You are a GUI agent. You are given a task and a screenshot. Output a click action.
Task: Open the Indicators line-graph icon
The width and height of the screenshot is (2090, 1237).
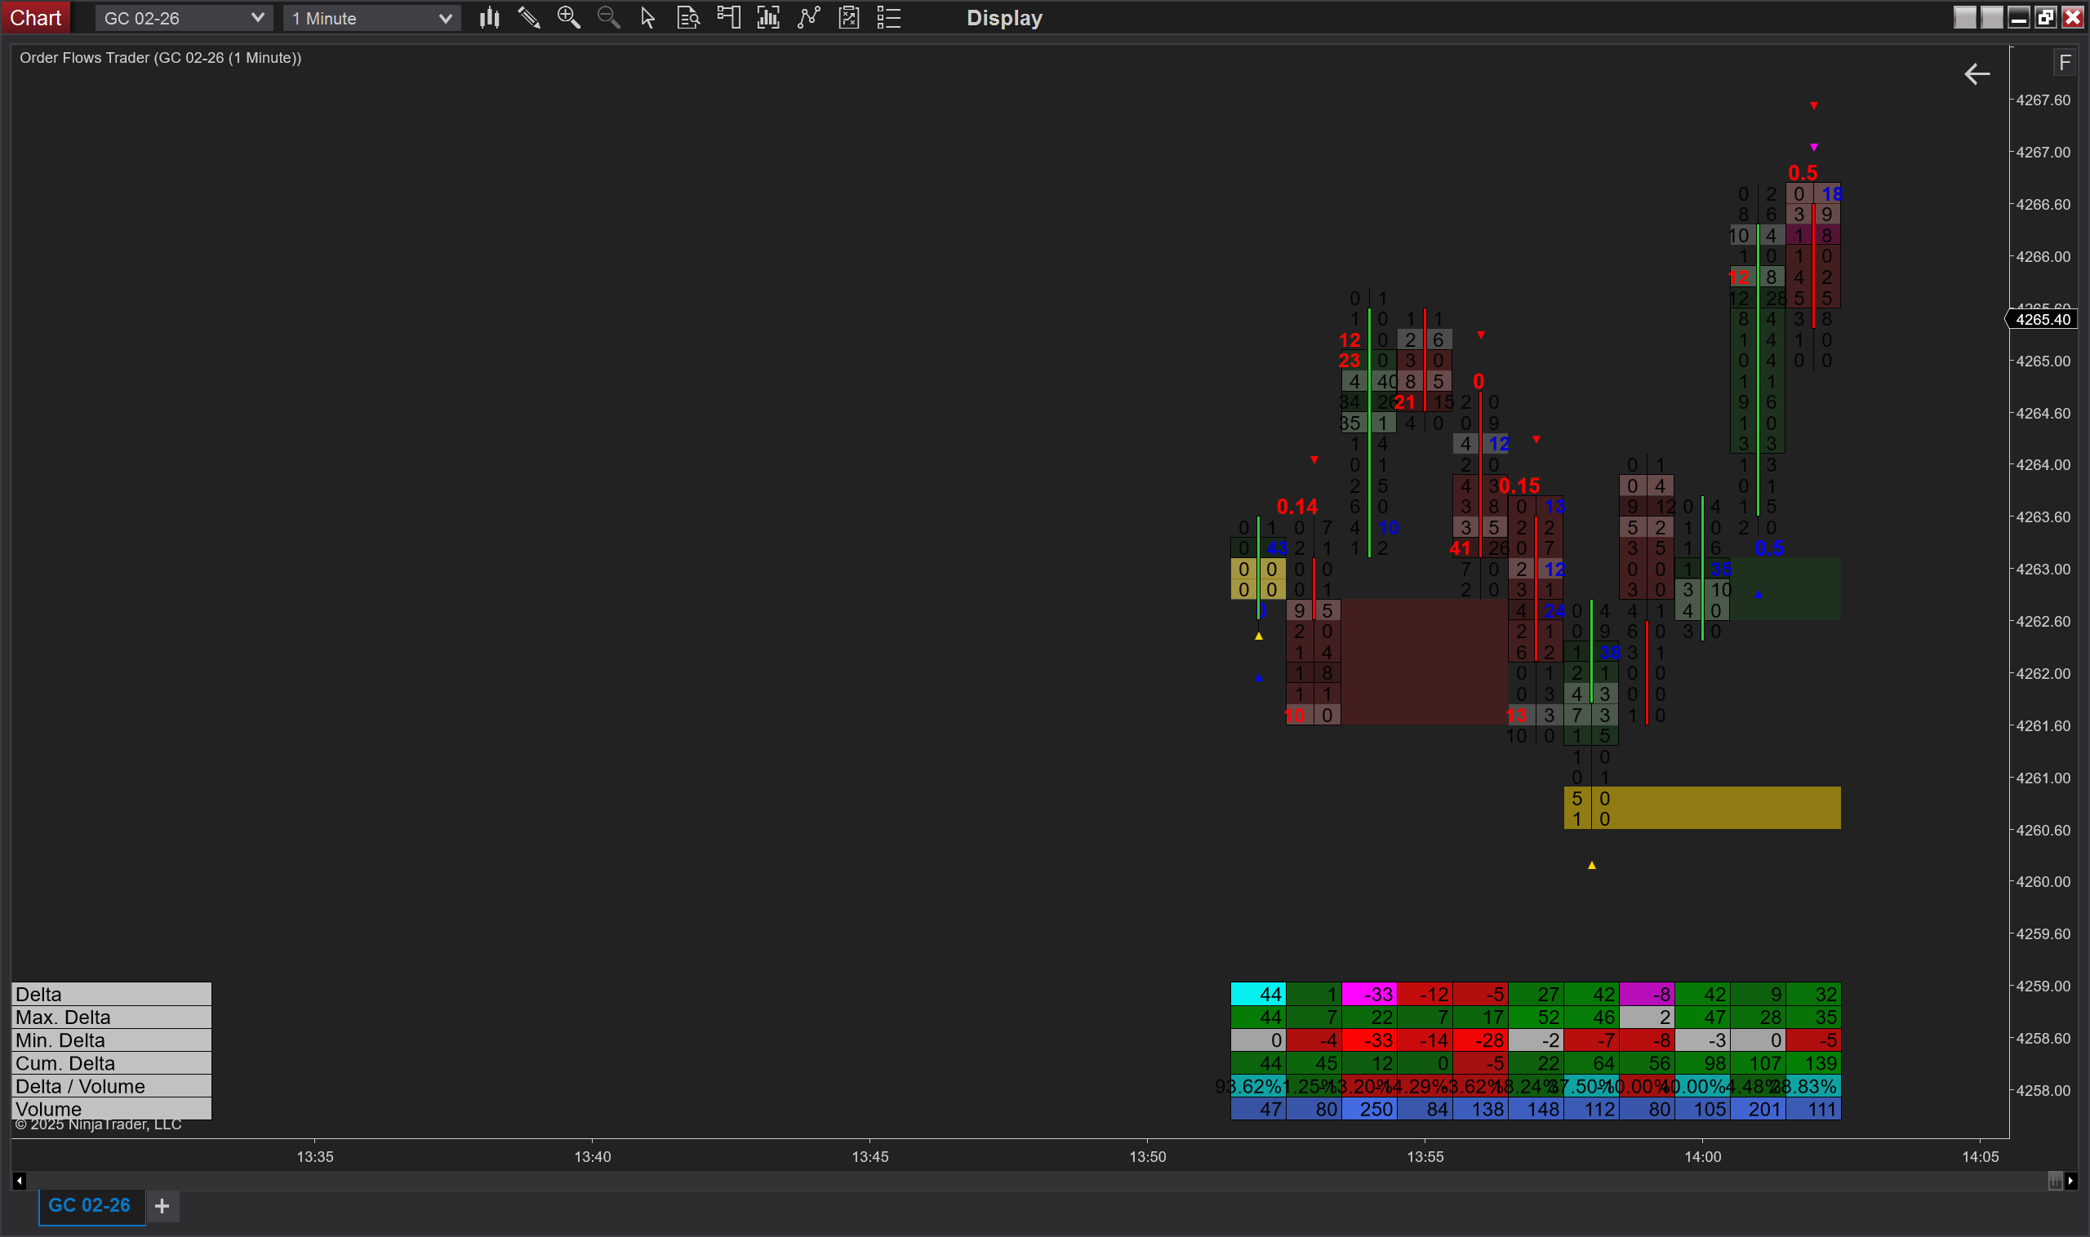tap(808, 17)
